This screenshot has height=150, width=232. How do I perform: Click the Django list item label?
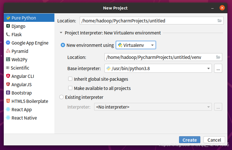click(18, 26)
